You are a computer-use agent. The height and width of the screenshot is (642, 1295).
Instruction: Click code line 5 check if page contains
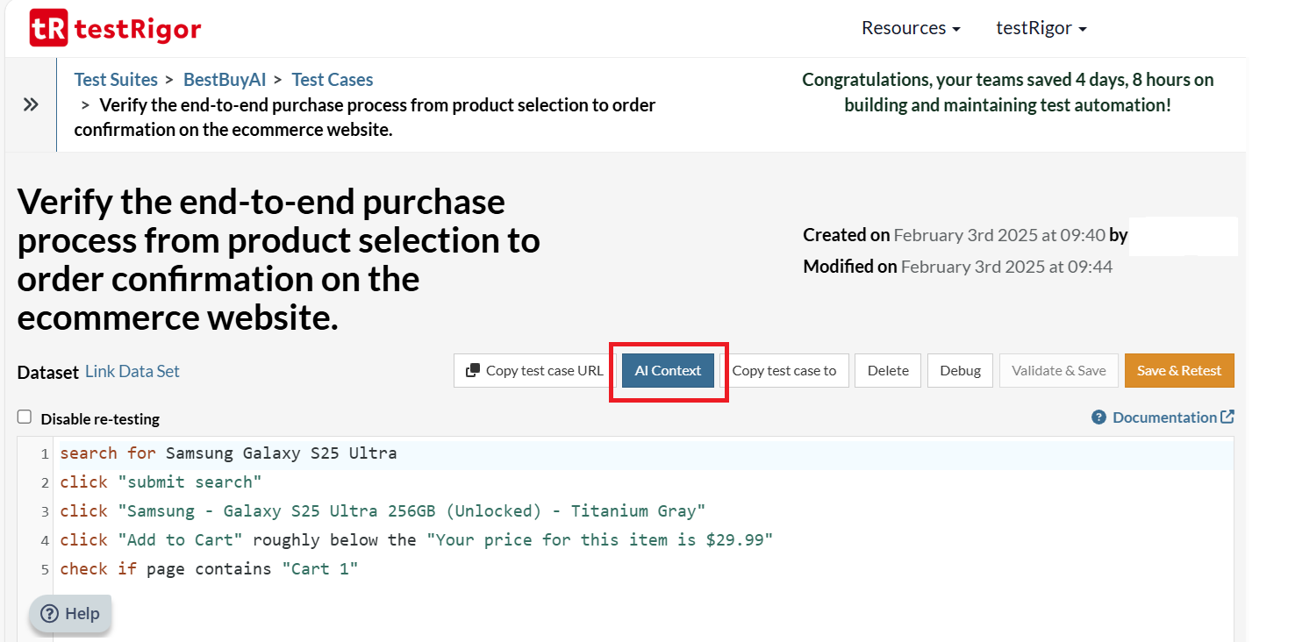point(209,569)
